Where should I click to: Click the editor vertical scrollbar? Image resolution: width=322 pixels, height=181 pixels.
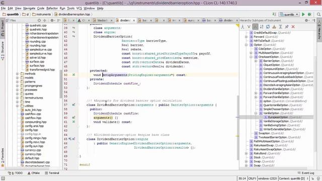(x=237, y=127)
